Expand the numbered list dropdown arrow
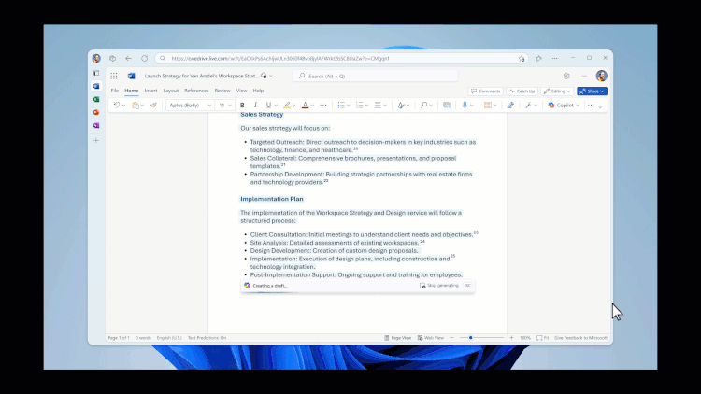This screenshot has width=701, height=394. pos(366,106)
